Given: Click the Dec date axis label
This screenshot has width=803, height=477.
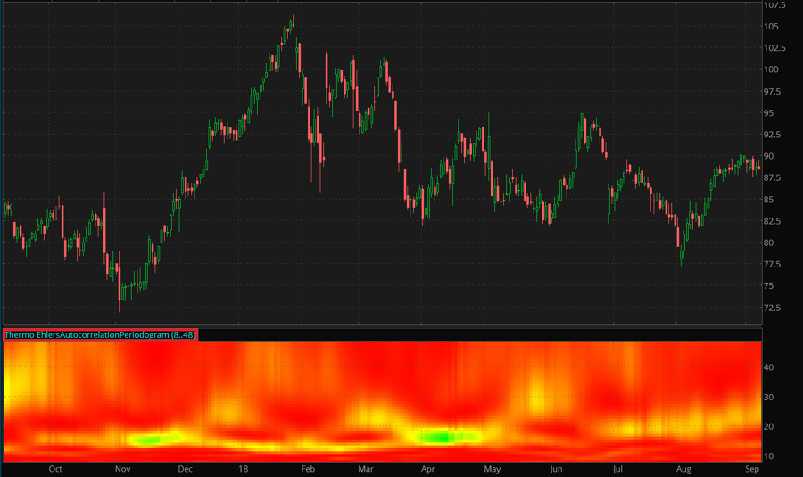Looking at the screenshot, I should tap(186, 468).
